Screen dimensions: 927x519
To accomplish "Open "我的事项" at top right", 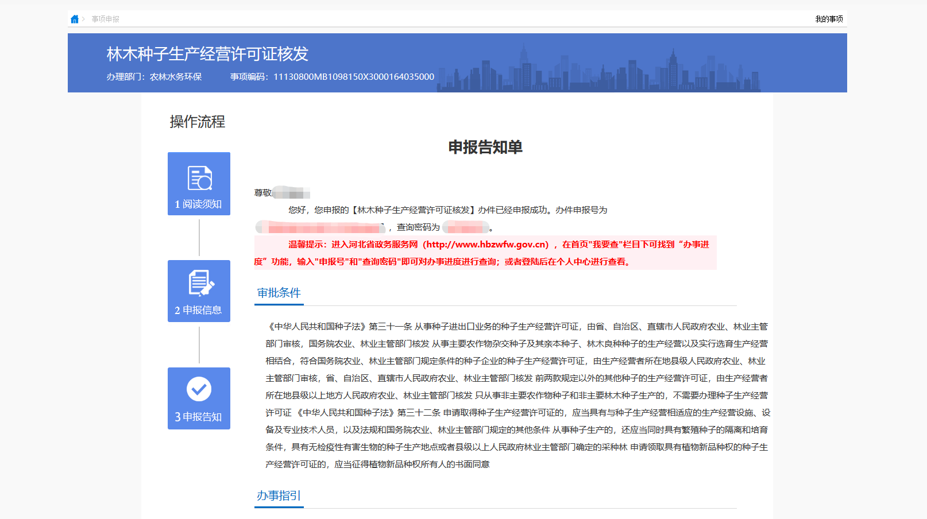I will tap(829, 18).
